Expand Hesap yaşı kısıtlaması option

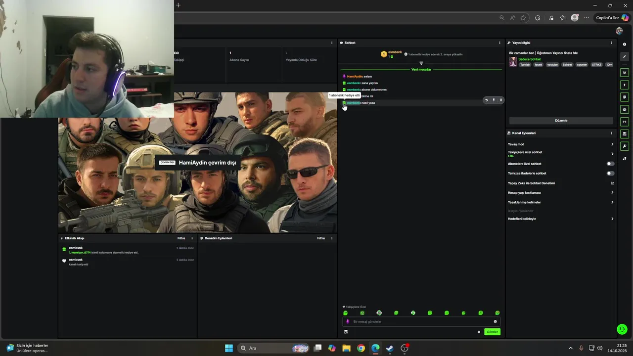(560, 193)
